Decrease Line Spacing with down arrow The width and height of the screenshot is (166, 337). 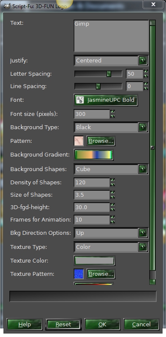coord(146,89)
